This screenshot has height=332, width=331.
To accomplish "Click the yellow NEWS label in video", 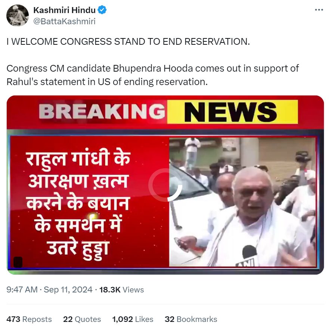I will [231, 112].
